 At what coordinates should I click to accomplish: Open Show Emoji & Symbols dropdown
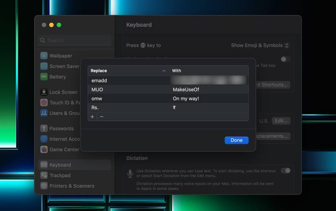tap(260, 45)
